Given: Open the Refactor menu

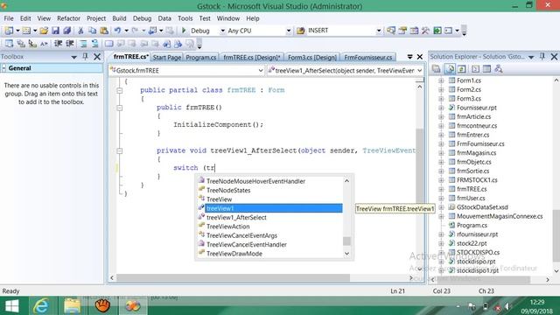Looking at the screenshot, I should 68,18.
